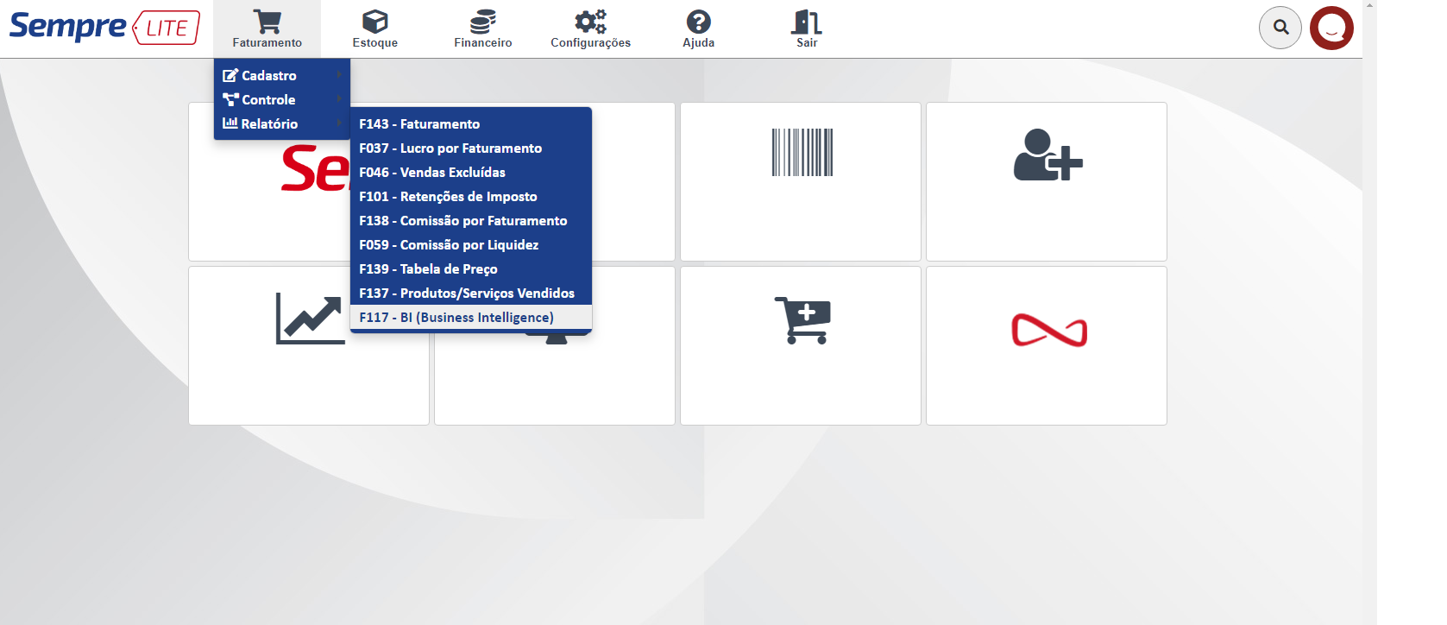
Task: Click the Configurações label in the top bar
Action: 591,43
